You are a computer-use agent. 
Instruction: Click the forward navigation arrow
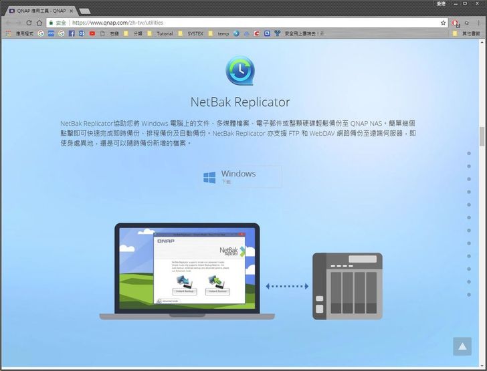[x=19, y=23]
